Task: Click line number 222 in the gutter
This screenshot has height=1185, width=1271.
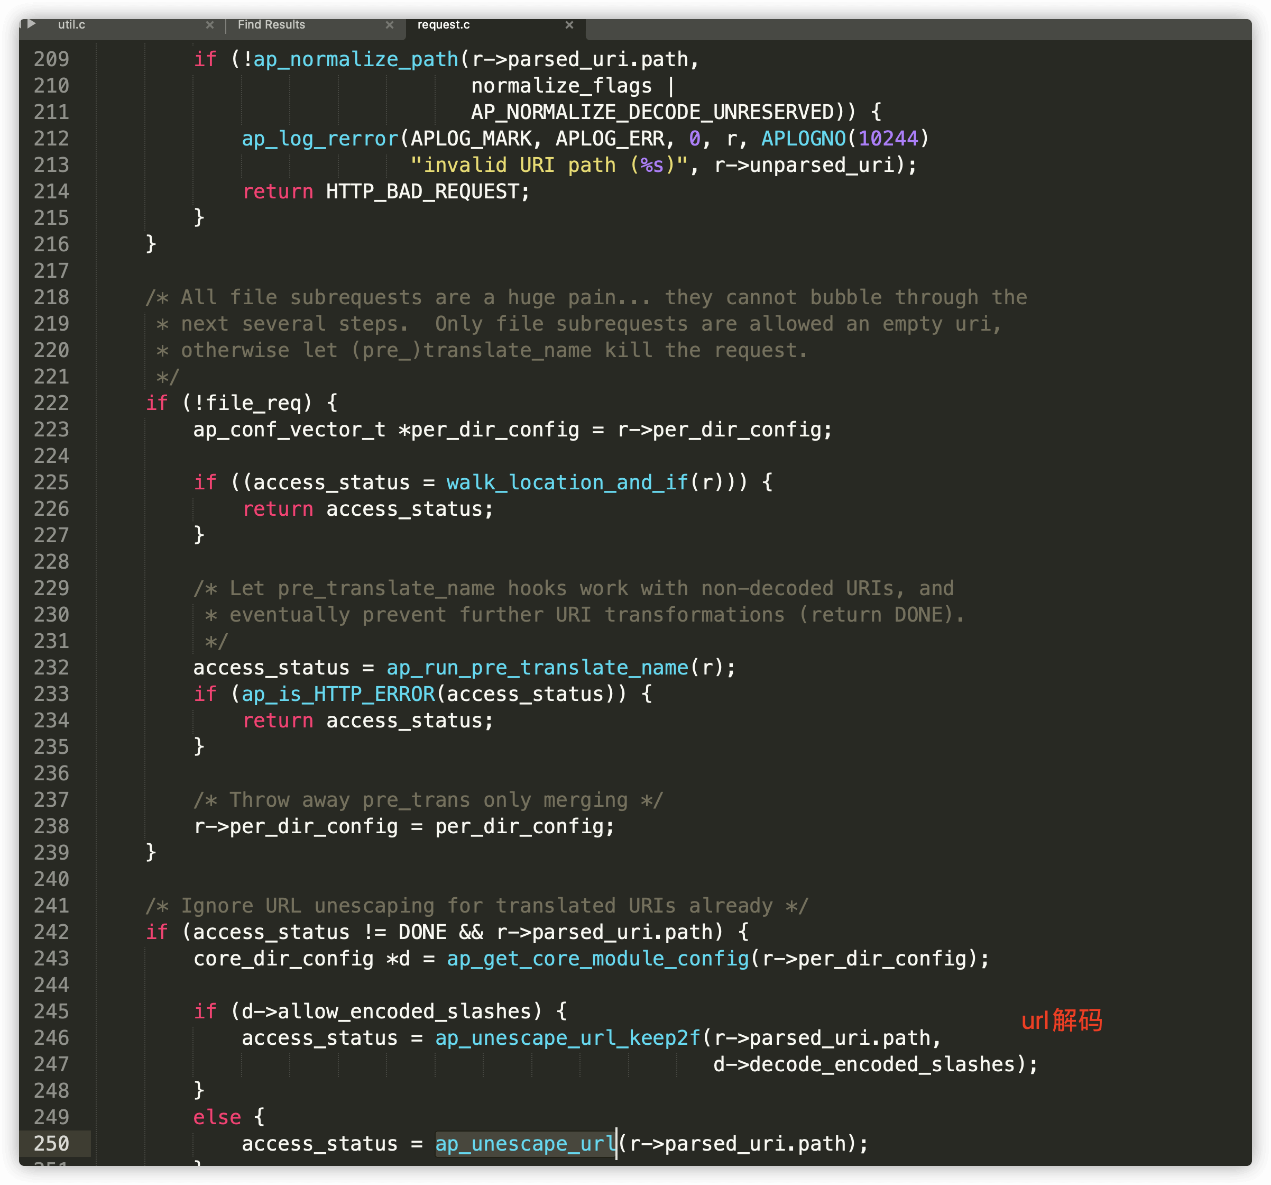Action: click(x=51, y=403)
